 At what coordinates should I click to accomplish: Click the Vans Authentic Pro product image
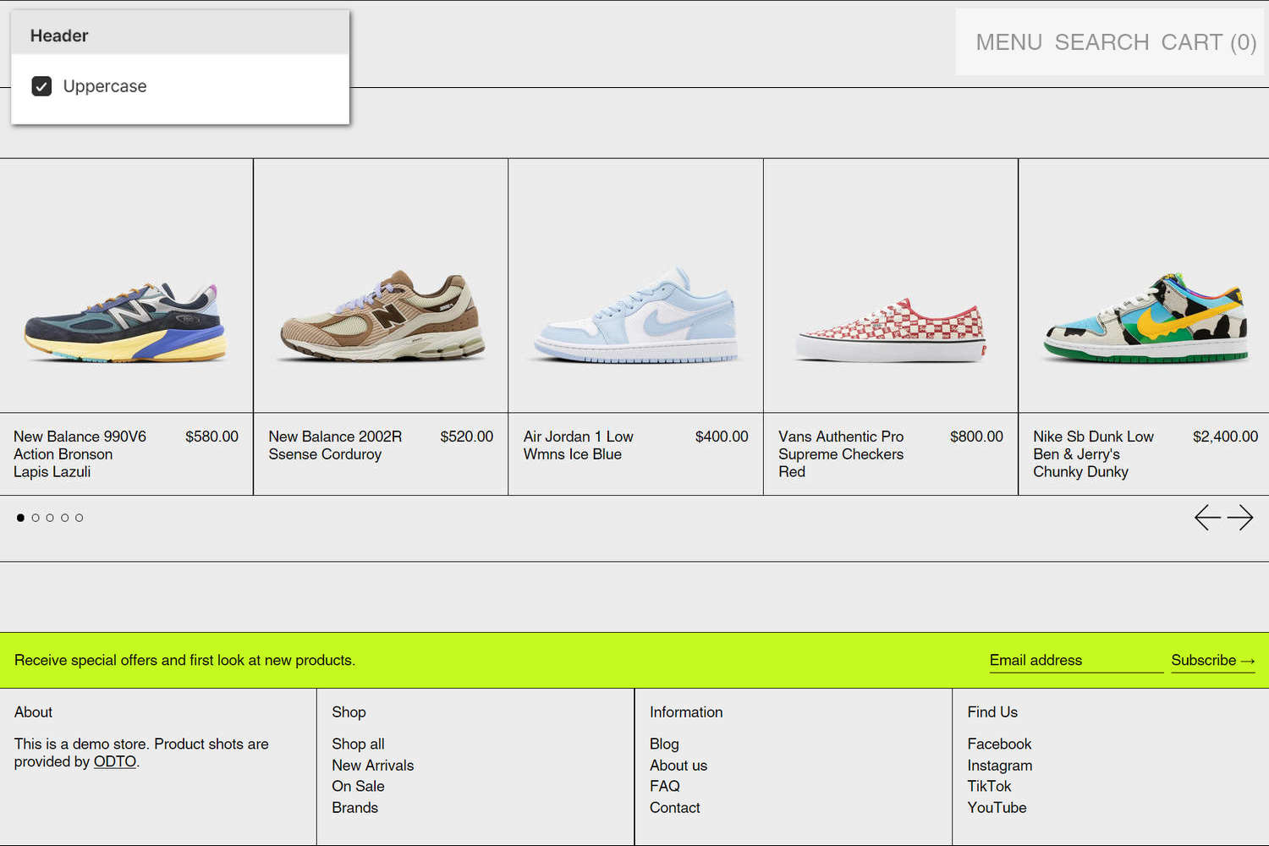890,285
